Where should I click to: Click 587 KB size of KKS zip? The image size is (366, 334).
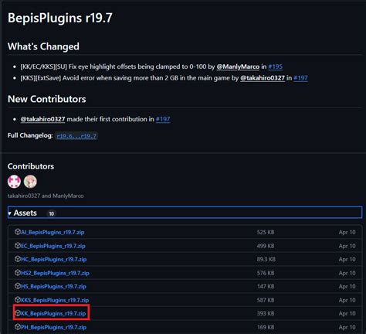[x=266, y=300]
